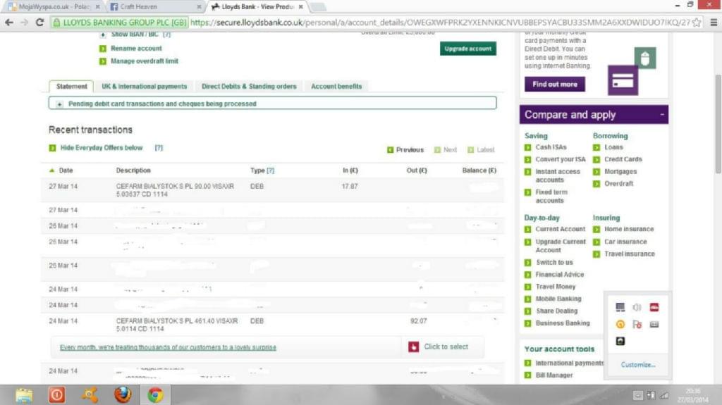Image resolution: width=722 pixels, height=405 pixels.
Task: Expand Show IBAN / BIC details
Action: pyautogui.click(x=103, y=35)
